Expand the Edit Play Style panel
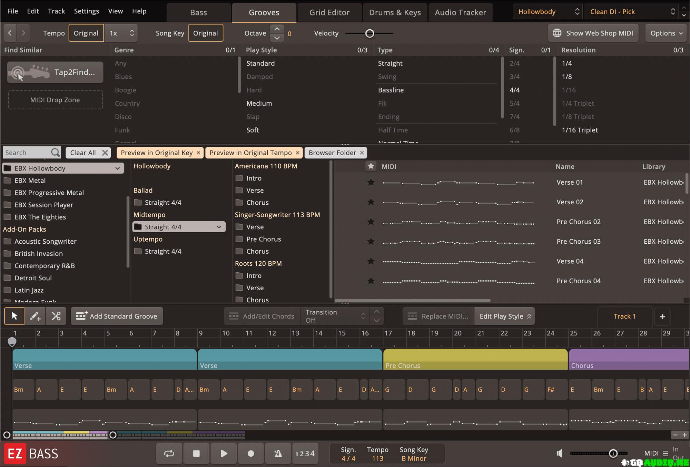Viewport: 690px width, 467px height. pyautogui.click(x=505, y=316)
